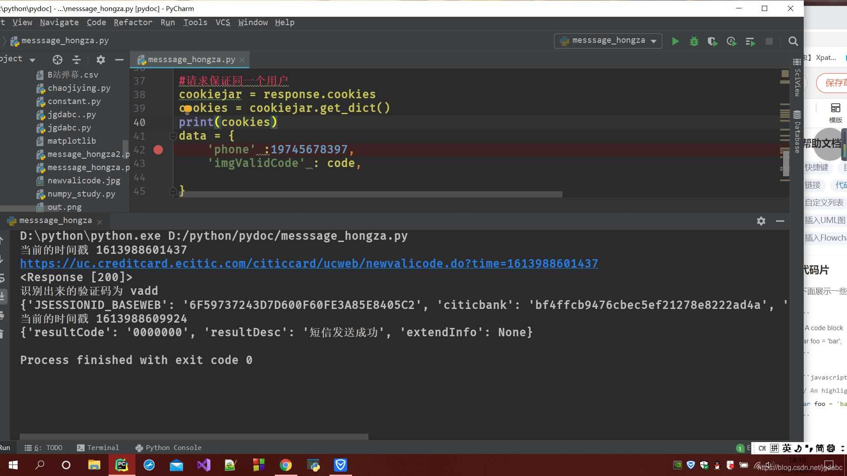Image resolution: width=847 pixels, height=476 pixels.
Task: Toggle breakpoint on line 42
Action: (158, 150)
